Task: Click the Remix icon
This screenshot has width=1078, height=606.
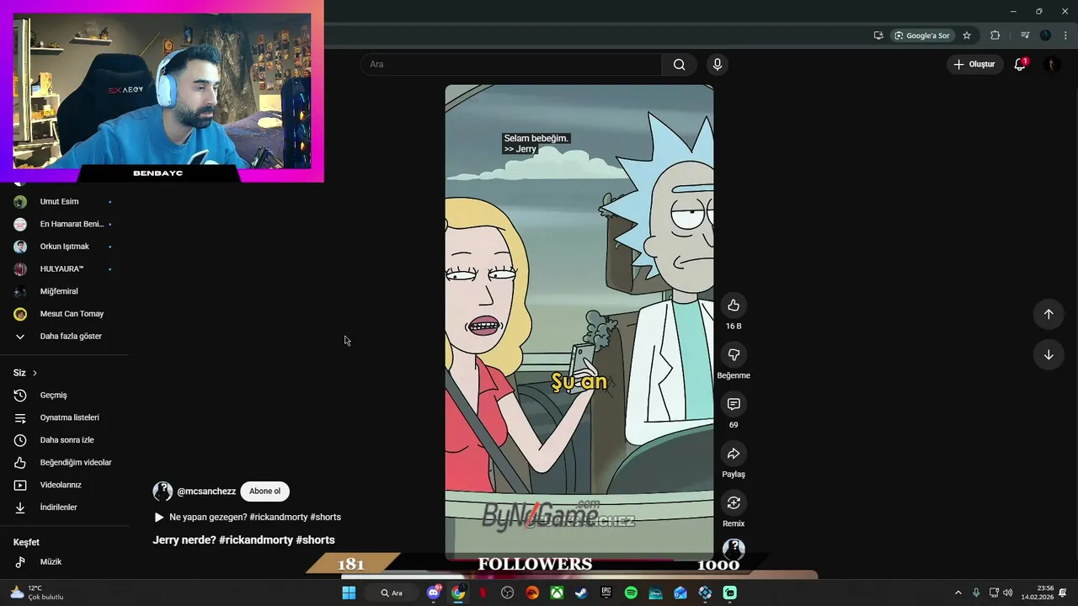Action: [734, 502]
